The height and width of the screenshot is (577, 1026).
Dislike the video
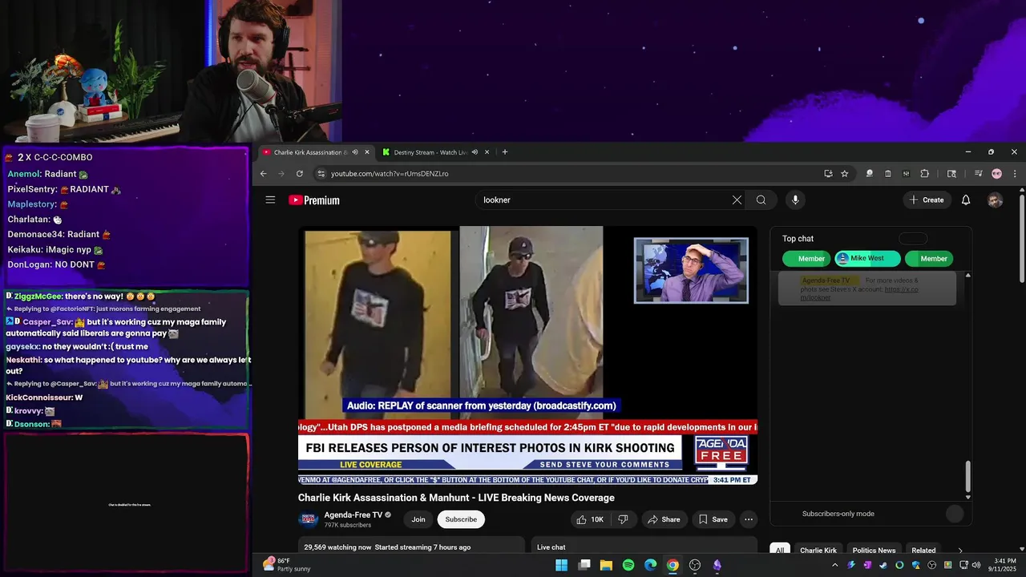click(x=623, y=519)
